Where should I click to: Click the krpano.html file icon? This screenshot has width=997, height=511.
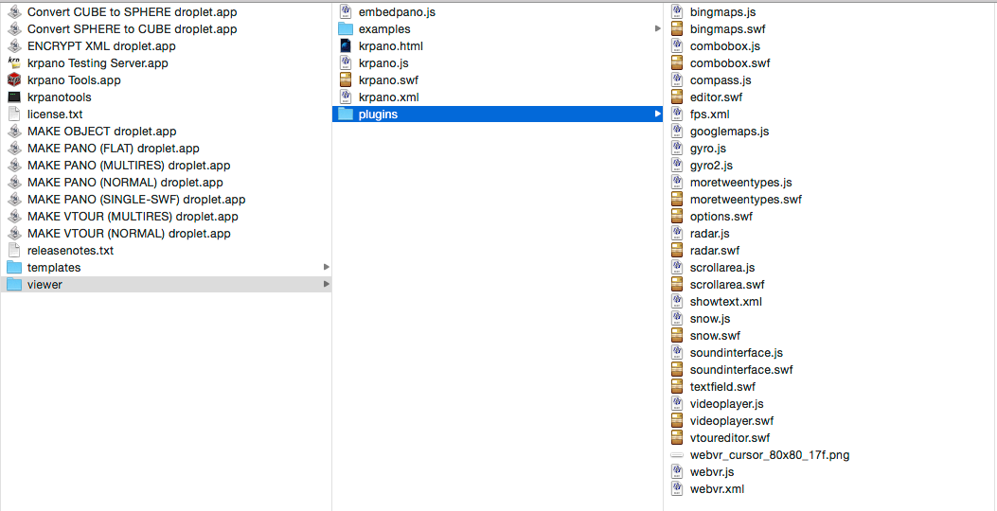[x=346, y=45]
